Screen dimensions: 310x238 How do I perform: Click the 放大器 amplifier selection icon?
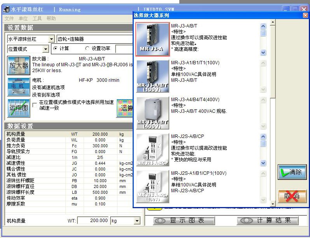pyautogui.click(x=19, y=65)
